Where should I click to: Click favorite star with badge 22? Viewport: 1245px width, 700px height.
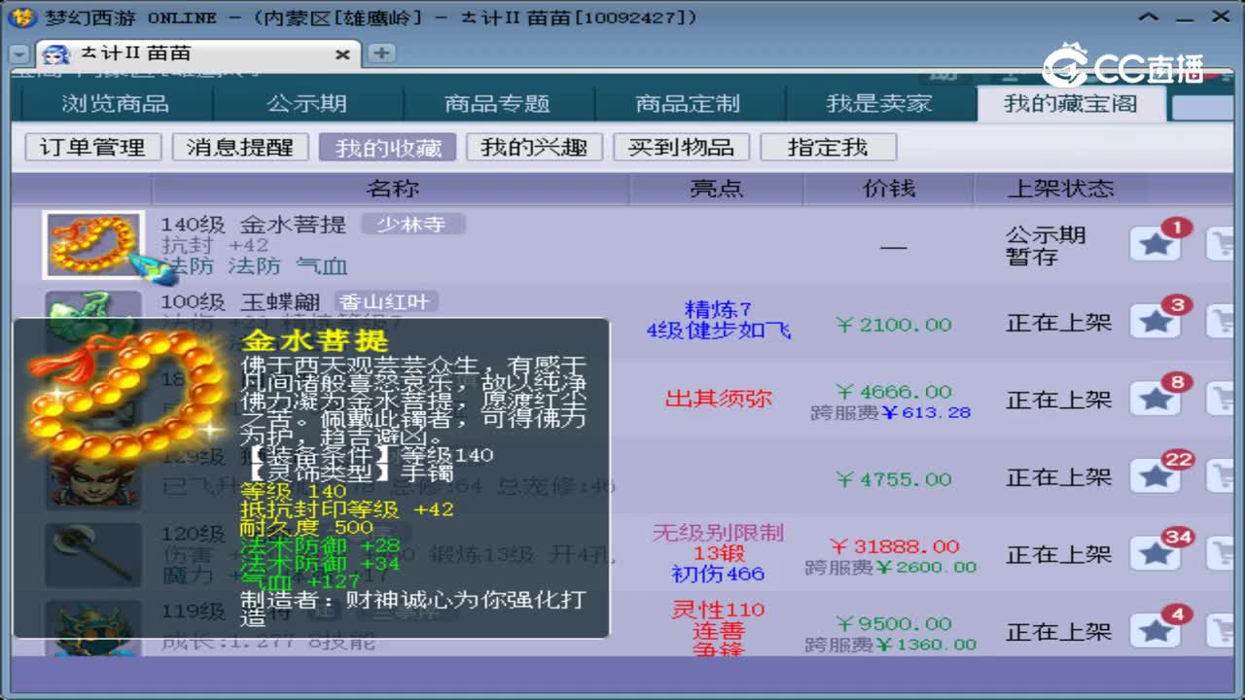[x=1155, y=476]
